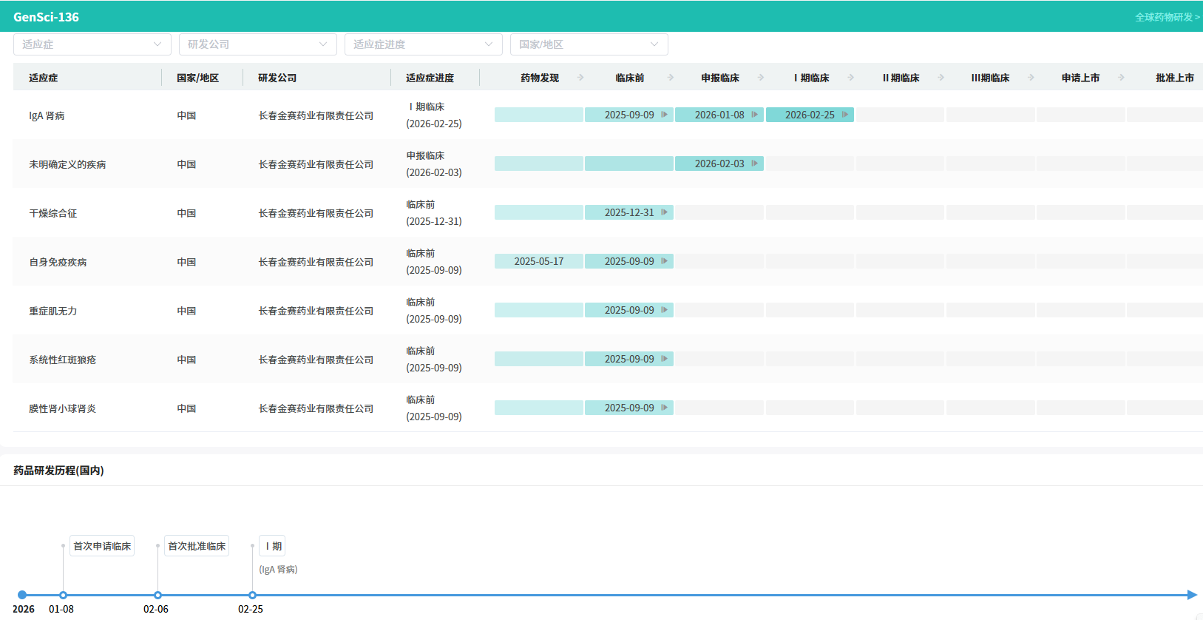Open the 研发公司 filter dropdown

[x=257, y=44]
